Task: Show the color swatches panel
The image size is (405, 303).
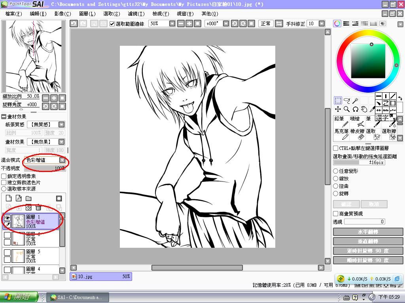Action: (x=373, y=24)
